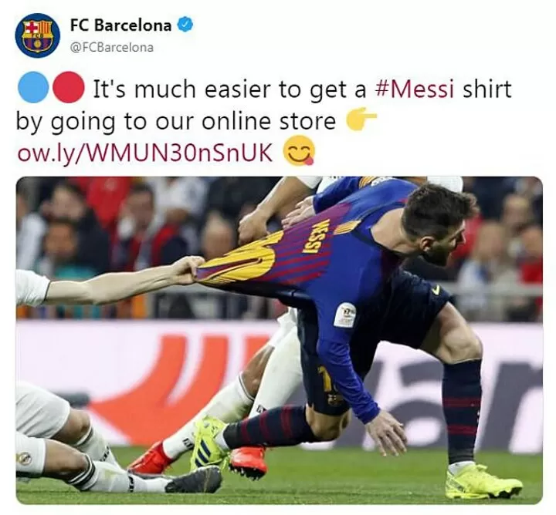This screenshot has height=515, width=556.
Task: Follow the ow.ly/WMUN30nSnUK store link
Action: click(144, 153)
